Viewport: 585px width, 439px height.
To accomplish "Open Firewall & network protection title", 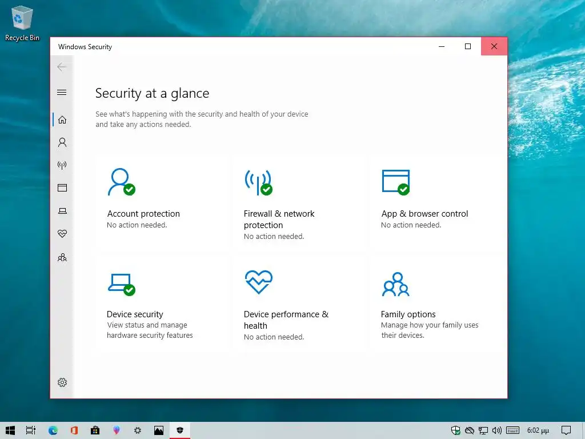I will click(x=279, y=219).
